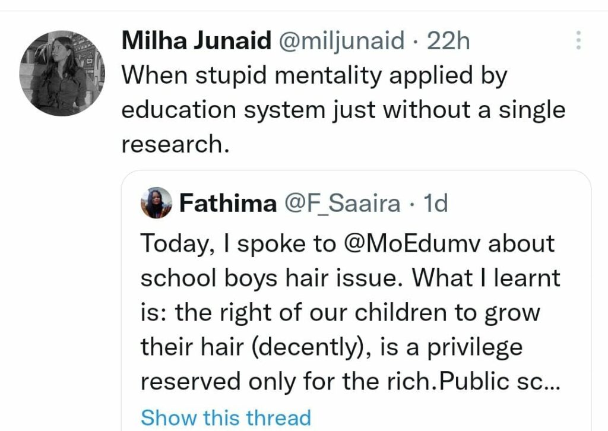Click Fathima's small avatar in quoted tweet
This screenshot has width=608, height=431.
(x=157, y=204)
